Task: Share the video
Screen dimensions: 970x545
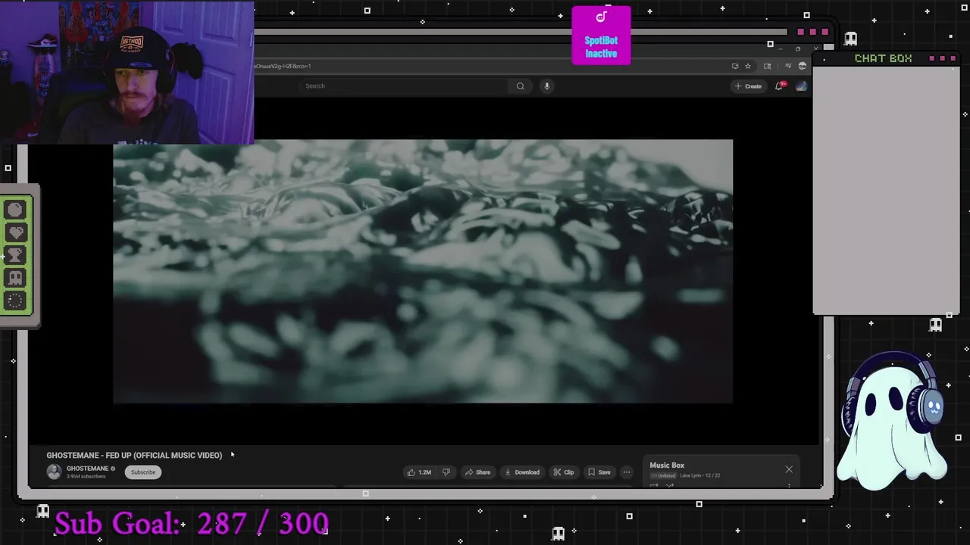Action: point(477,472)
